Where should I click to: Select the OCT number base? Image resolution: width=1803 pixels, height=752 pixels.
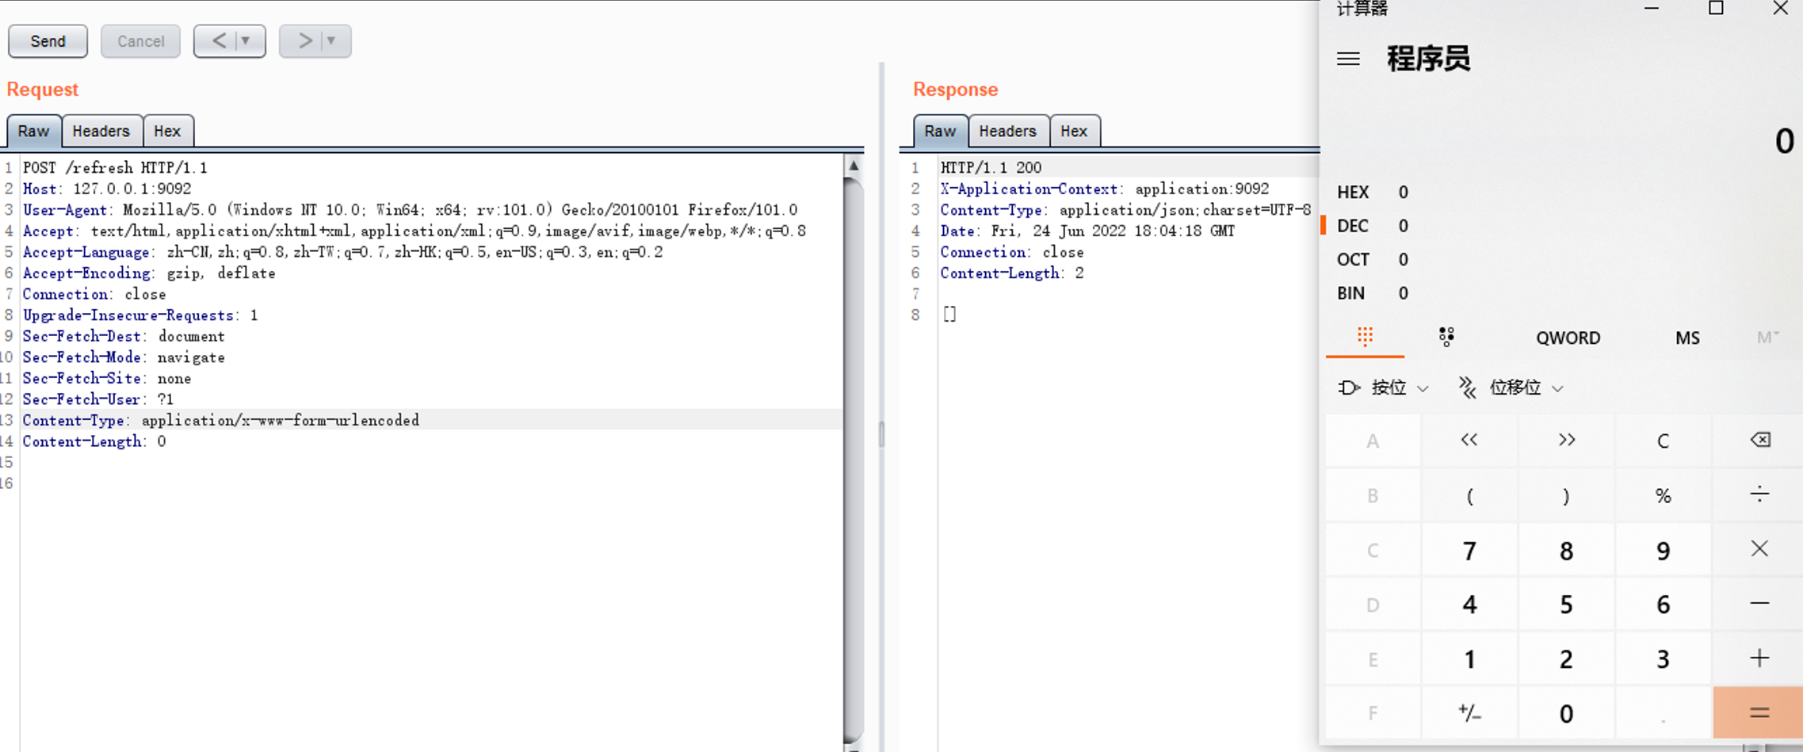tap(1373, 260)
